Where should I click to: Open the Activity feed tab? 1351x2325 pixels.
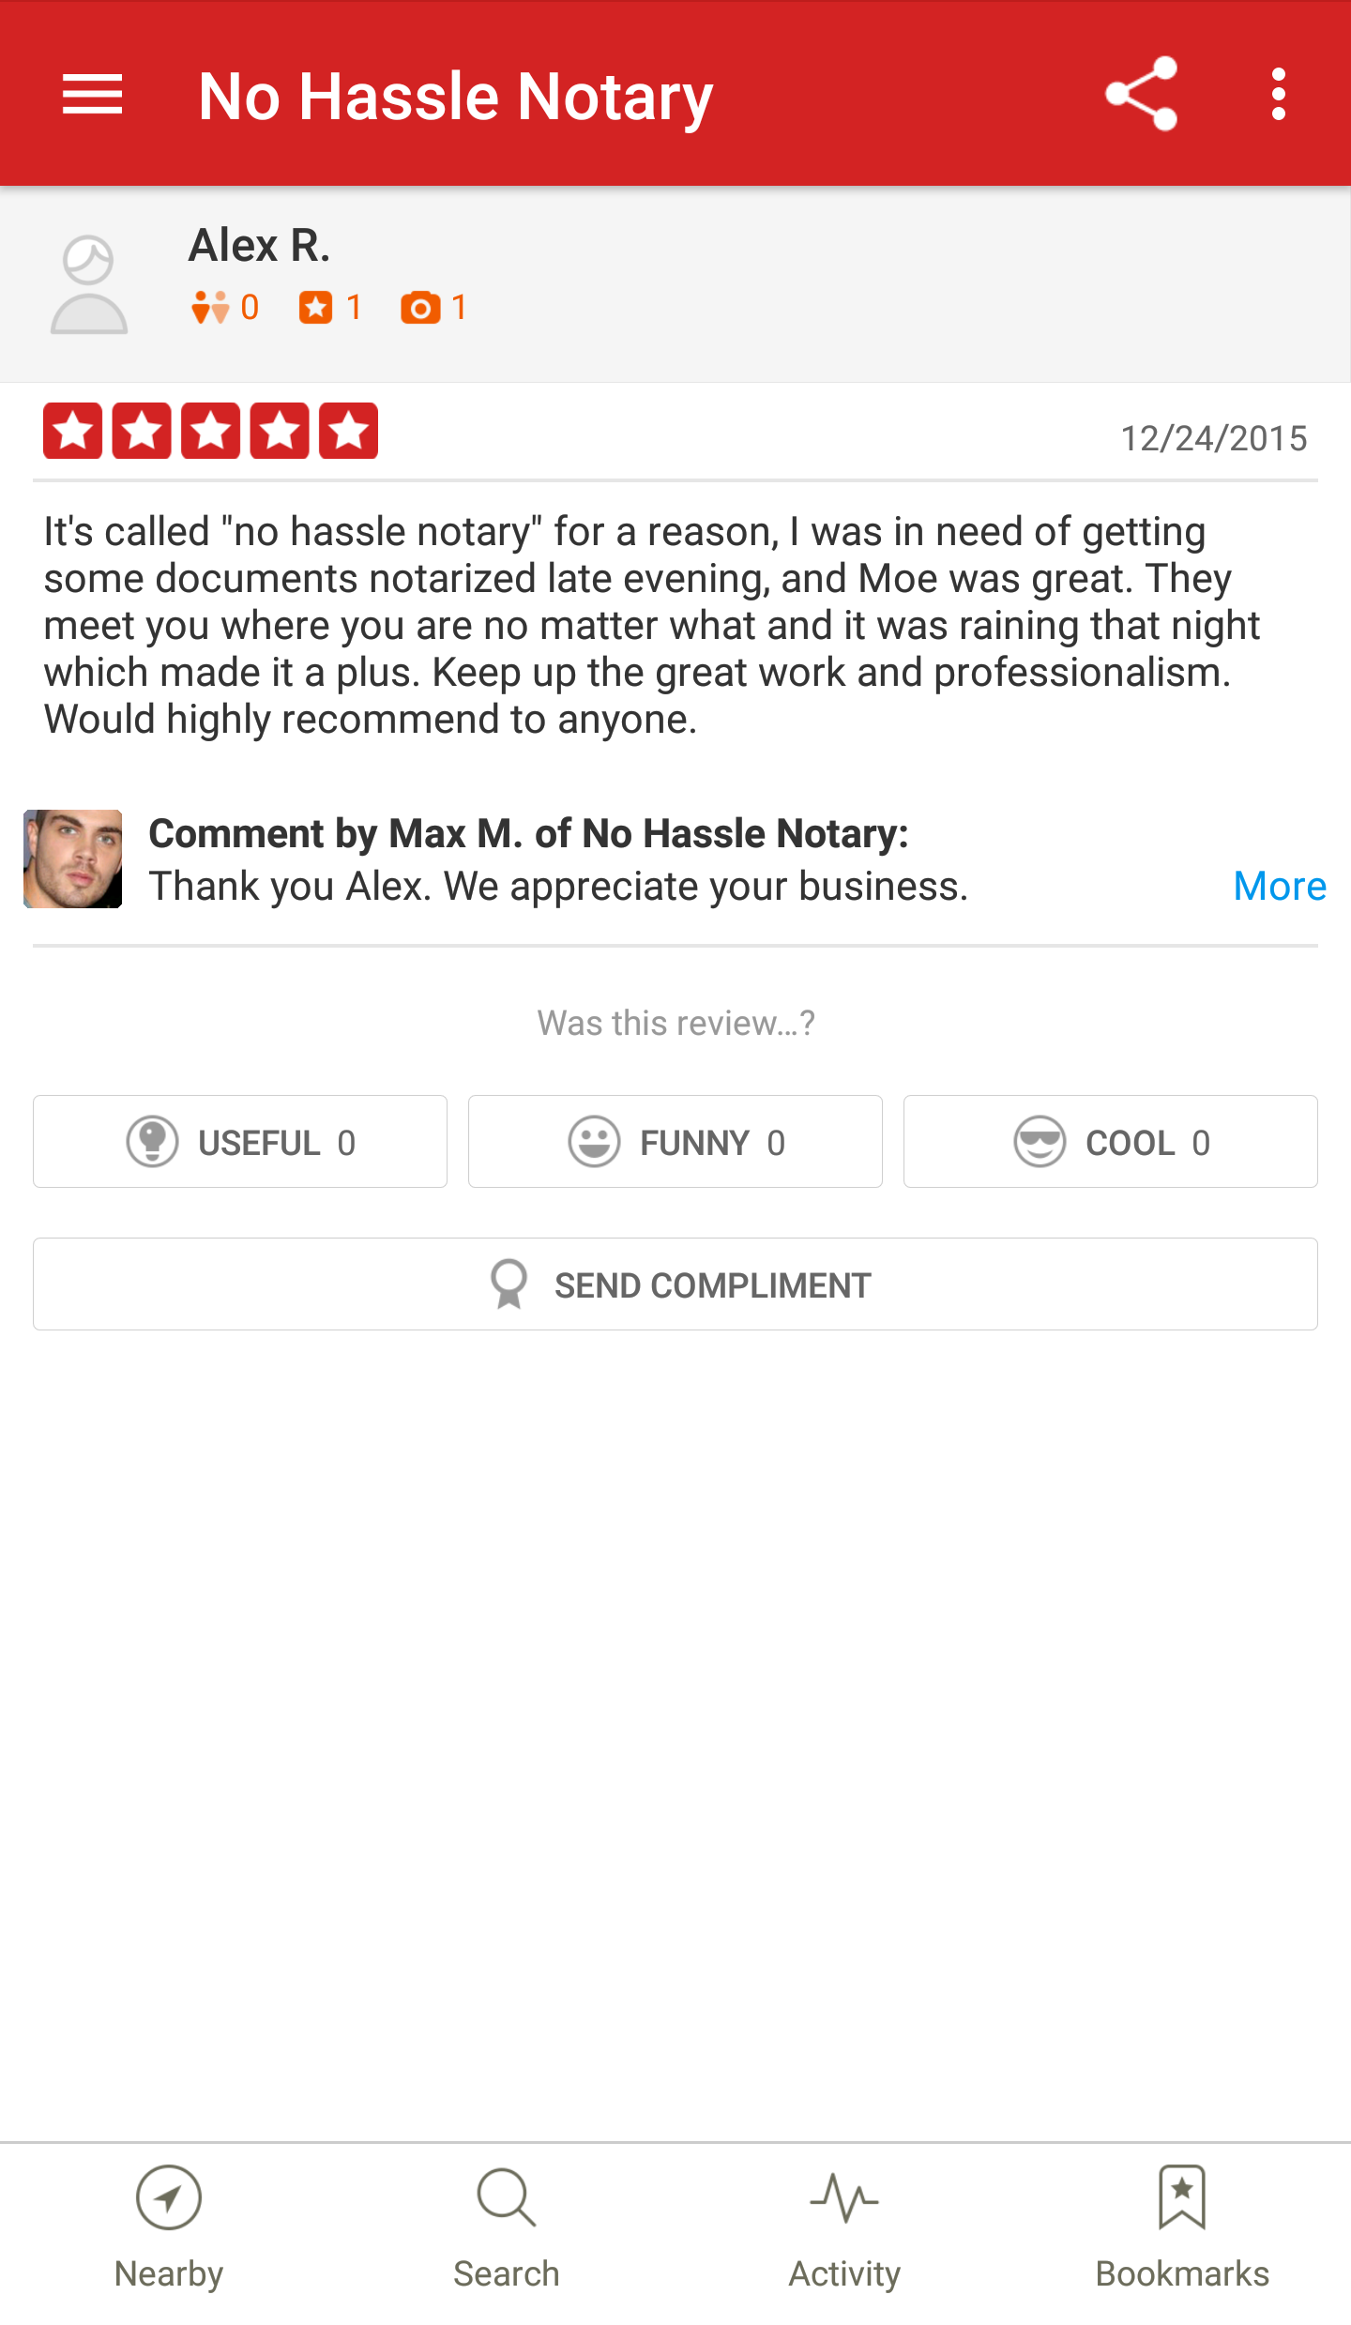844,2229
